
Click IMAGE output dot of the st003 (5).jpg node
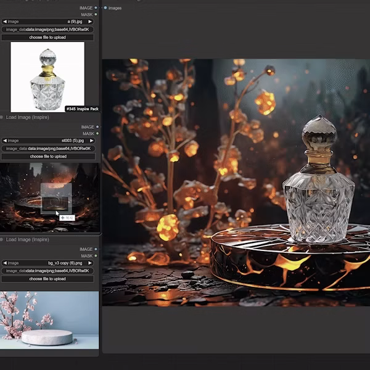coord(97,127)
